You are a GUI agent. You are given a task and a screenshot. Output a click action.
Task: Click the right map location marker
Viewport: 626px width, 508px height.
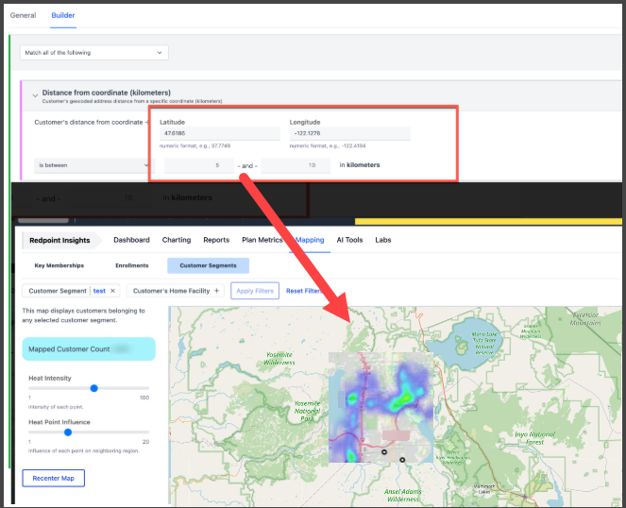[402, 460]
